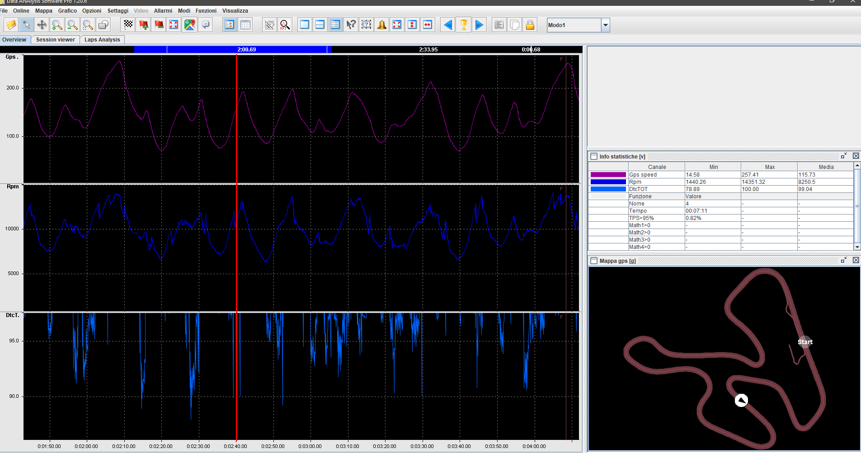This screenshot has height=453, width=861.
Task: Undock the Mappa gps panel
Action: pyautogui.click(x=844, y=260)
